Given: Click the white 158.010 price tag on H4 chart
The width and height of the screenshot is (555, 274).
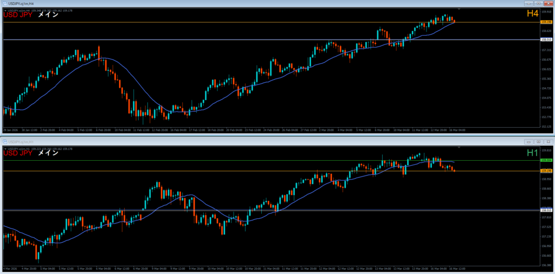Looking at the screenshot, I should click(546, 40).
